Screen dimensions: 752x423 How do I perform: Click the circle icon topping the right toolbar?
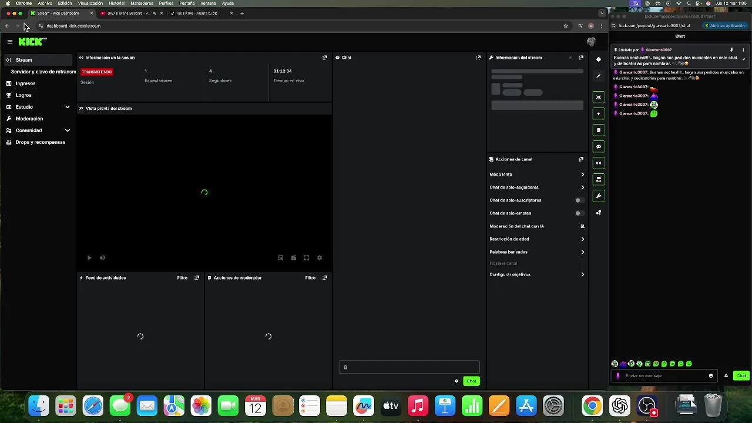click(x=599, y=59)
